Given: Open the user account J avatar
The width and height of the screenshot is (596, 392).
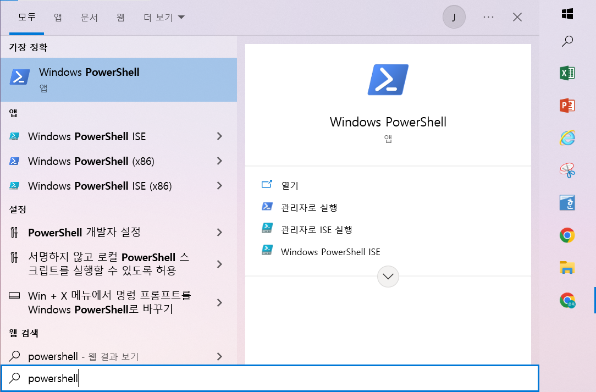Looking at the screenshot, I should (x=454, y=17).
